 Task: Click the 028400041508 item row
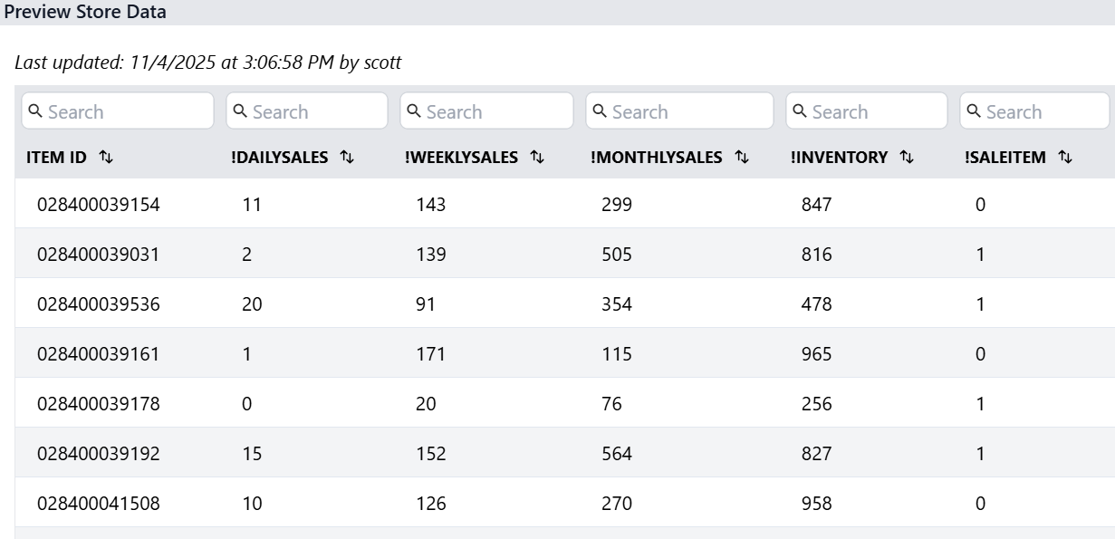click(98, 504)
